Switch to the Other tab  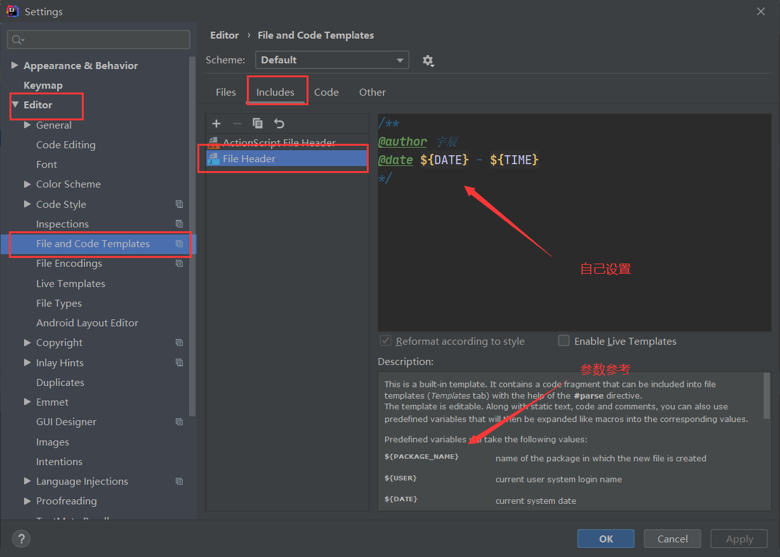(x=373, y=92)
